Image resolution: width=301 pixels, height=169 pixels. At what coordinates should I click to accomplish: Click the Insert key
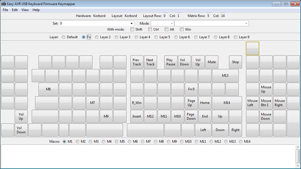137,116
